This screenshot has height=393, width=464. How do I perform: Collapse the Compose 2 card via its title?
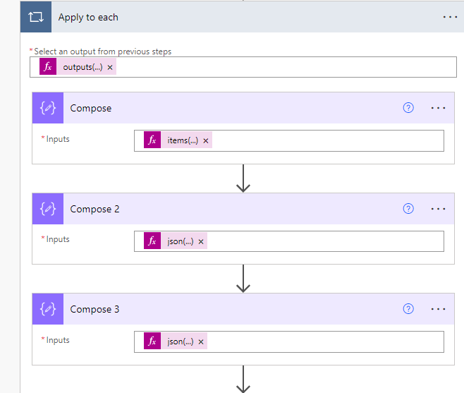[95, 209]
